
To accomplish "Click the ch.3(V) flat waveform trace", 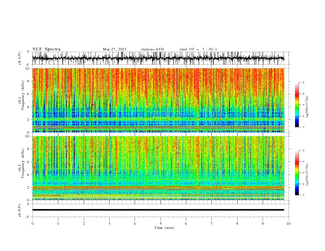I will (158, 210).
